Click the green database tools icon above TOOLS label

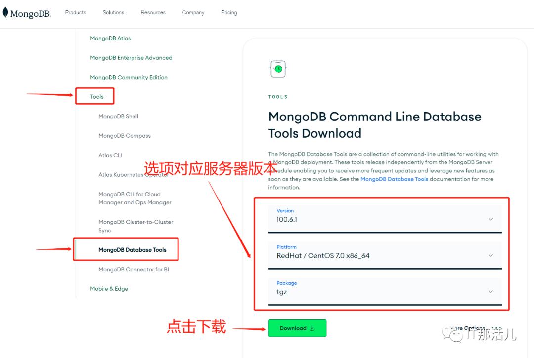[x=278, y=69]
